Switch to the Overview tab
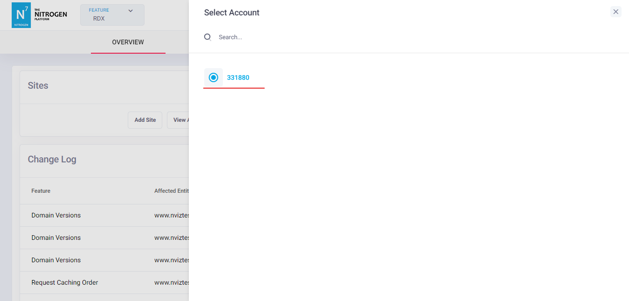 pos(128,42)
